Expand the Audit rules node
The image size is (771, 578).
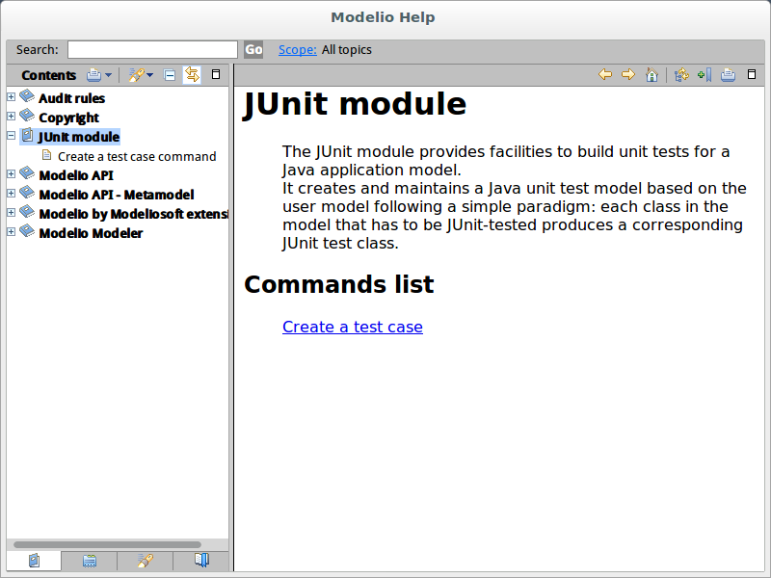click(x=11, y=97)
